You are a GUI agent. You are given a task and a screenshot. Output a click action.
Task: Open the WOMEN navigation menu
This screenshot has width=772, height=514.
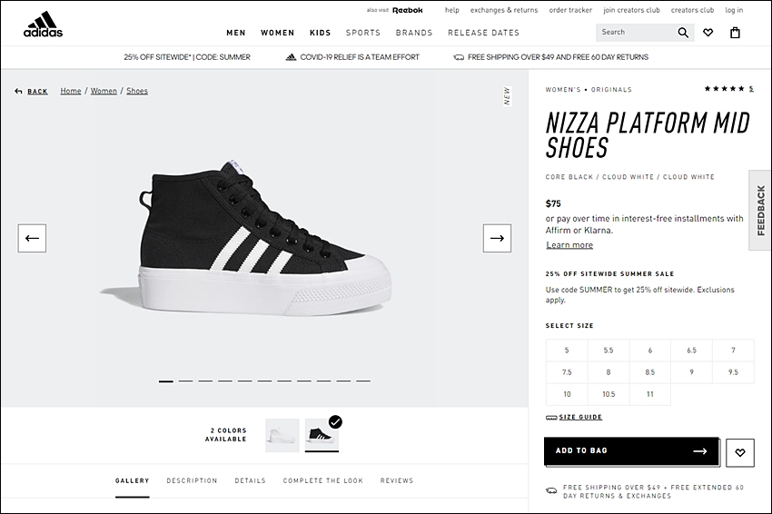pos(277,33)
